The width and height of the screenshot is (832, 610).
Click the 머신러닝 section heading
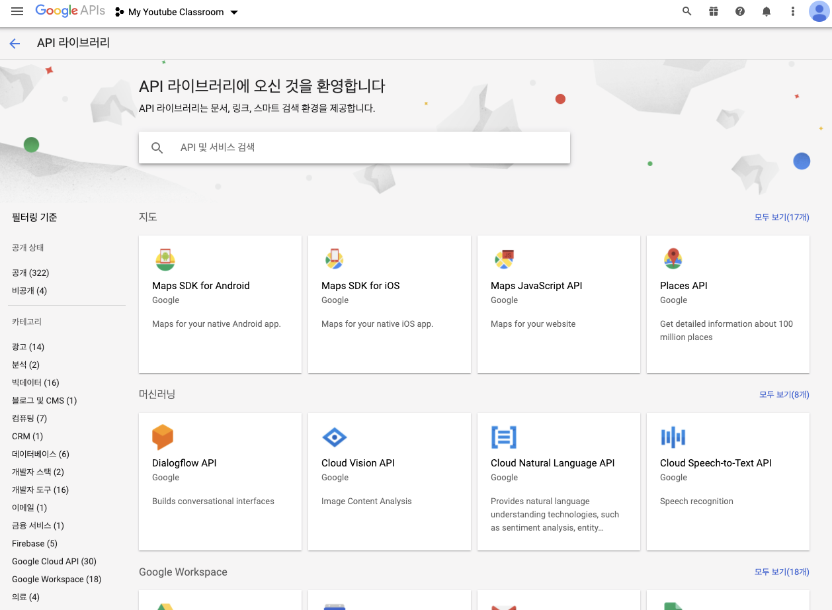(157, 394)
